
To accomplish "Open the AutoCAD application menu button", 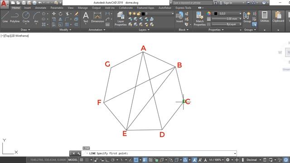I will (4, 4).
